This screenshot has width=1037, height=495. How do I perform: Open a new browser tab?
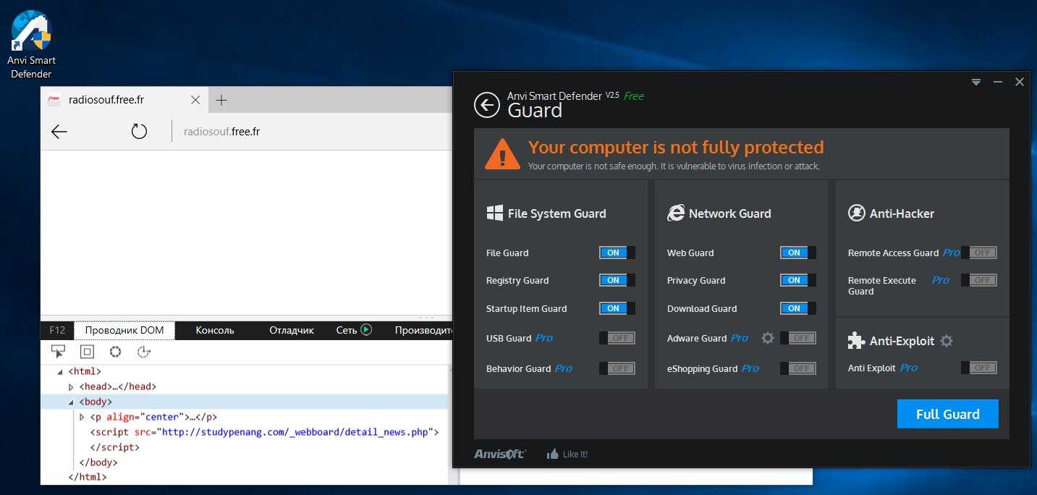pyautogui.click(x=221, y=100)
